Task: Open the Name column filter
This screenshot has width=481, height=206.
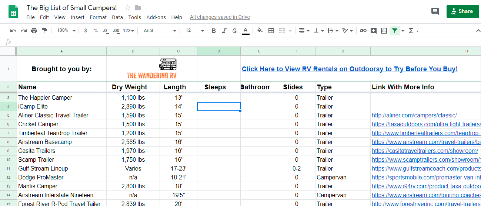Action: [x=103, y=88]
